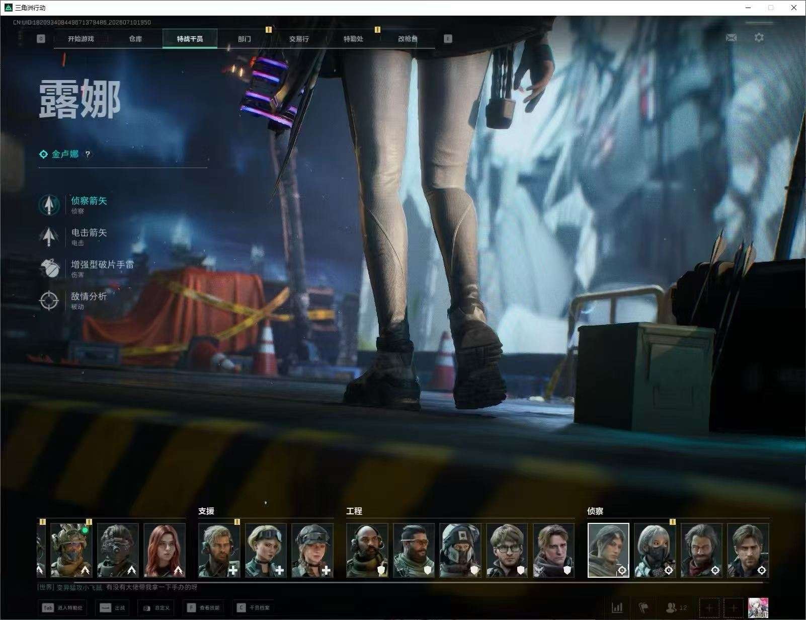This screenshot has width=806, height=620.
Task: Click the question mark next to 金卢娜
Action: (x=88, y=154)
